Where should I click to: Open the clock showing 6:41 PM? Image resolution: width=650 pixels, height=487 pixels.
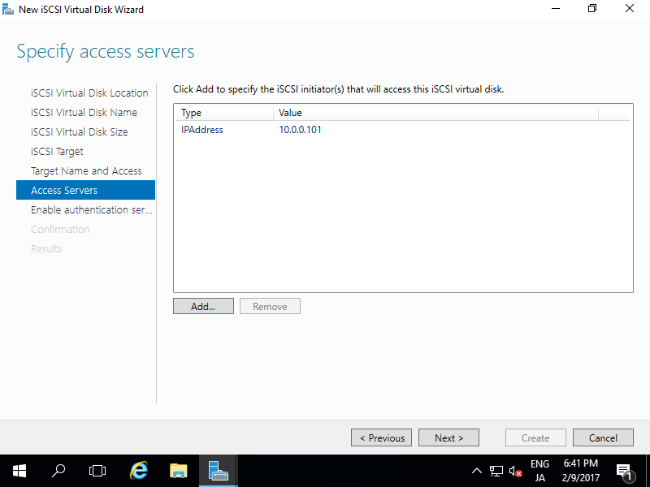click(x=580, y=471)
